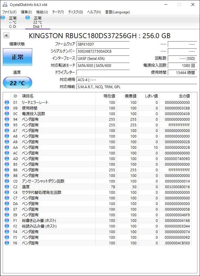Image resolution: width=200 pixels, height=276 pixels.
Task: Click the 正常 health status button
Action: click(18, 57)
